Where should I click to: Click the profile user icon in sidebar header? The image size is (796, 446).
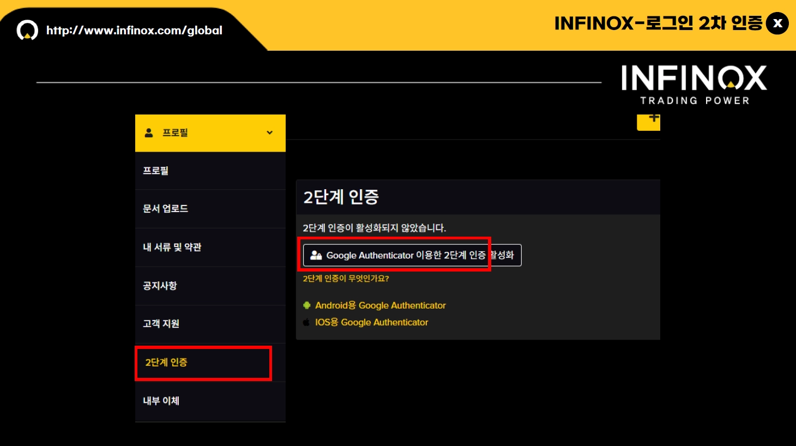148,132
